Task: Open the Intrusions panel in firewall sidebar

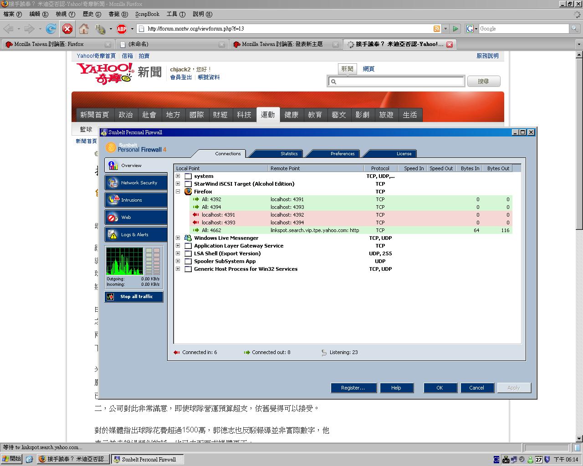Action: pos(136,200)
